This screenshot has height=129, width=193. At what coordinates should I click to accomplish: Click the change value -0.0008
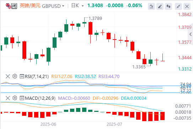(114, 6)
